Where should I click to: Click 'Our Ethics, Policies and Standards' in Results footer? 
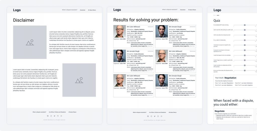coord(158,113)
